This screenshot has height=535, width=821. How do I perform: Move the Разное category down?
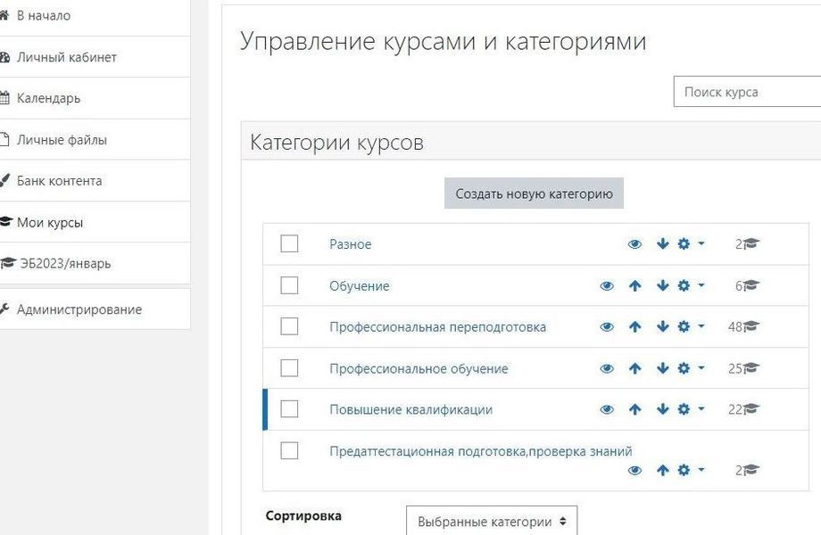663,243
